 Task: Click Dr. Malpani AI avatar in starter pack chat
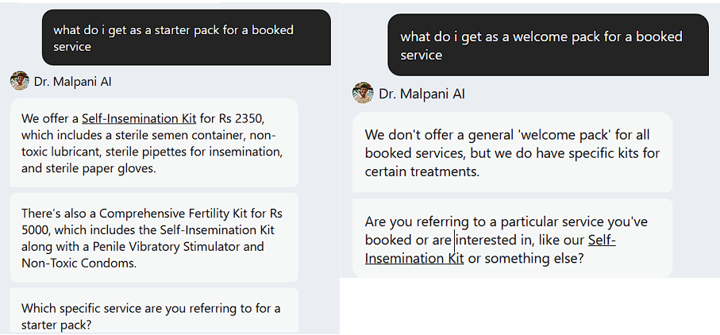pos(20,81)
